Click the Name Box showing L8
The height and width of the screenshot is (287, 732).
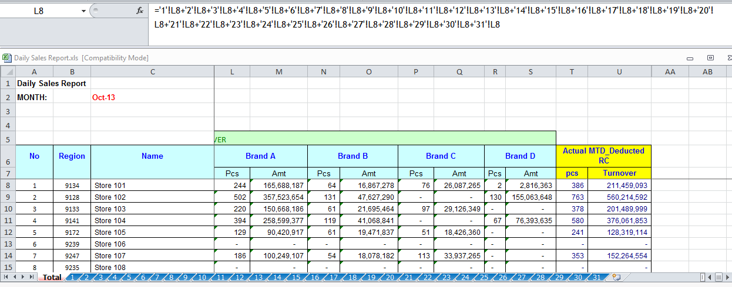click(40, 11)
